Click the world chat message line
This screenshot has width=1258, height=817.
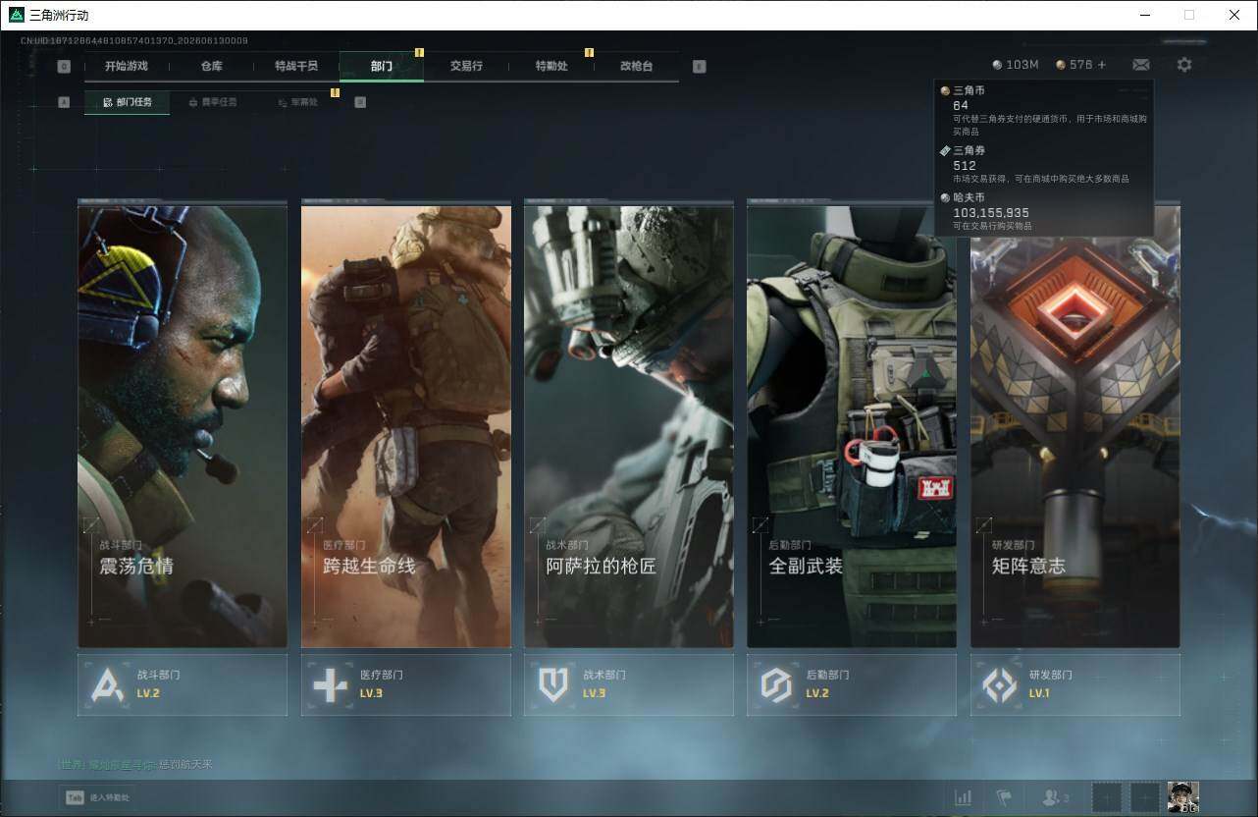(x=135, y=765)
